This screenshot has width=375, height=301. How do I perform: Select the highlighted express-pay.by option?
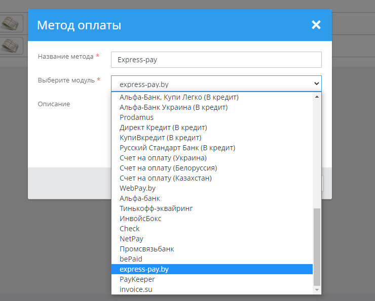[144, 269]
